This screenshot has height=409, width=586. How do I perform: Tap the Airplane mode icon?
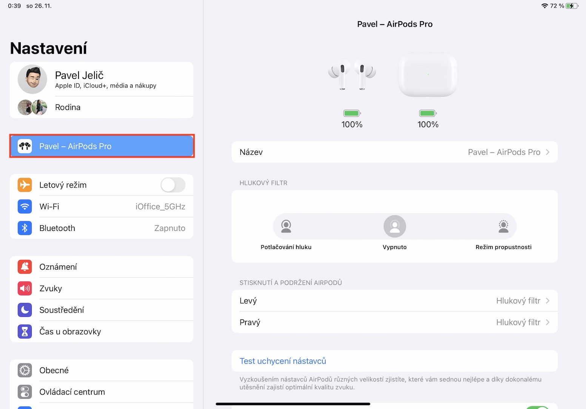click(x=25, y=185)
